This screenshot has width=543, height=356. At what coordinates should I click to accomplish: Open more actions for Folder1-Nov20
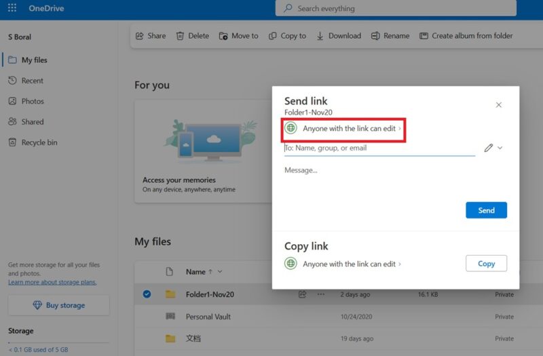[x=321, y=294]
